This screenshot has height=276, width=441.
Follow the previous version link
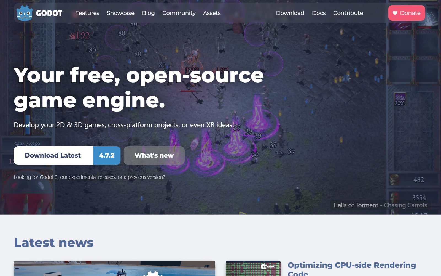145,177
